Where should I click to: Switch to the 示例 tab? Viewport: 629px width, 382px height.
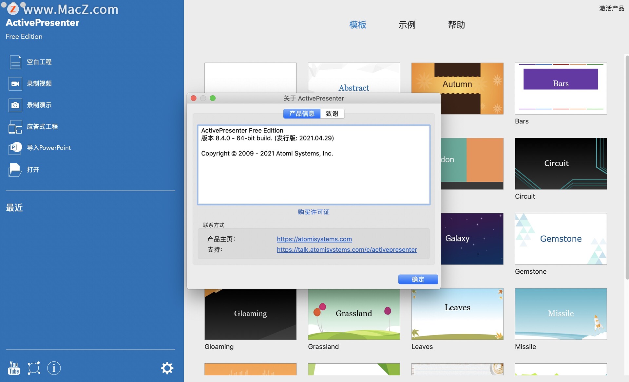point(407,25)
